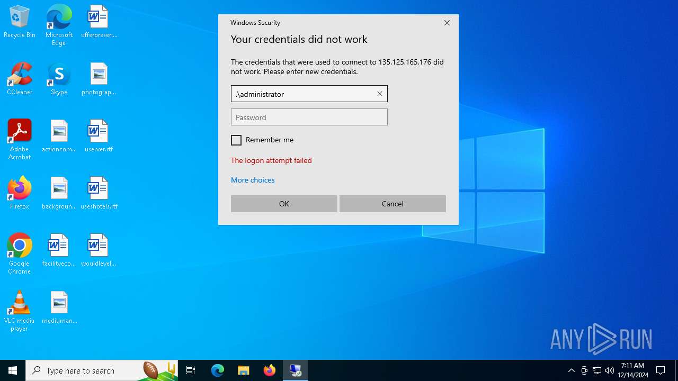Open the Adobe Acrobat desktop shortcut
Screen dimensions: 678x381
click(x=20, y=140)
